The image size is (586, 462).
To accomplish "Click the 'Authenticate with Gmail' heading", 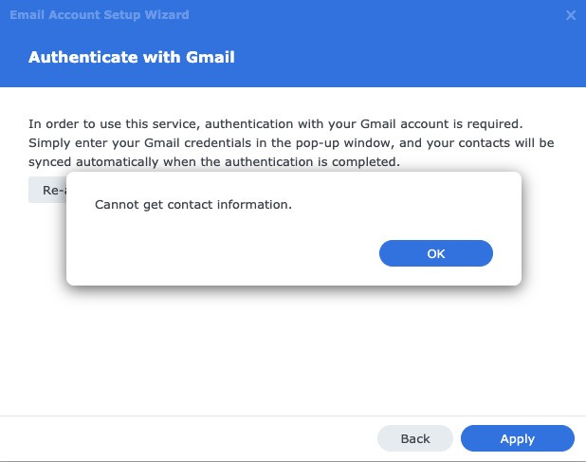I will point(131,57).
